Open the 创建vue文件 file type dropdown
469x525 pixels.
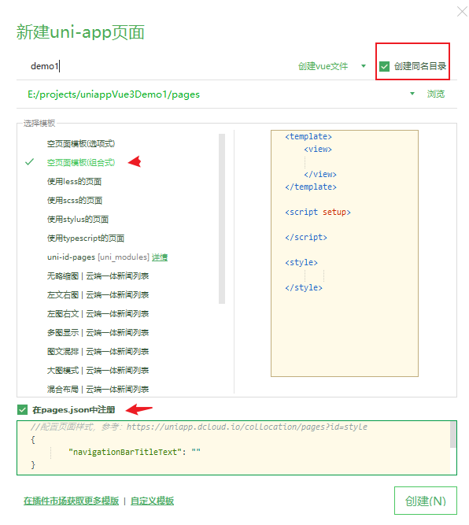[364, 66]
